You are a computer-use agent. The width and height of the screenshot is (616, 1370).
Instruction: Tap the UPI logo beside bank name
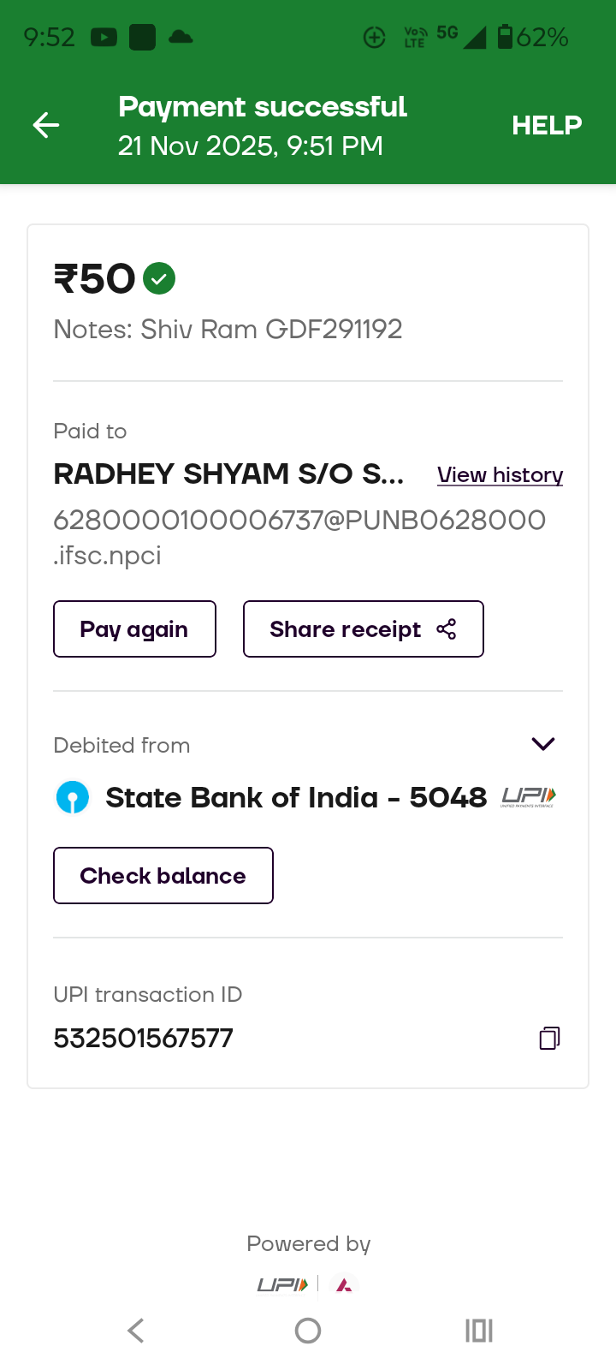click(x=529, y=797)
